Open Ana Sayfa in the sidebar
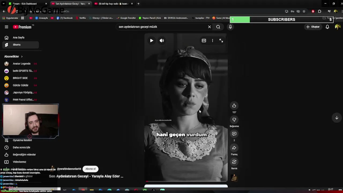This screenshot has width=343, height=193. tap(21, 38)
